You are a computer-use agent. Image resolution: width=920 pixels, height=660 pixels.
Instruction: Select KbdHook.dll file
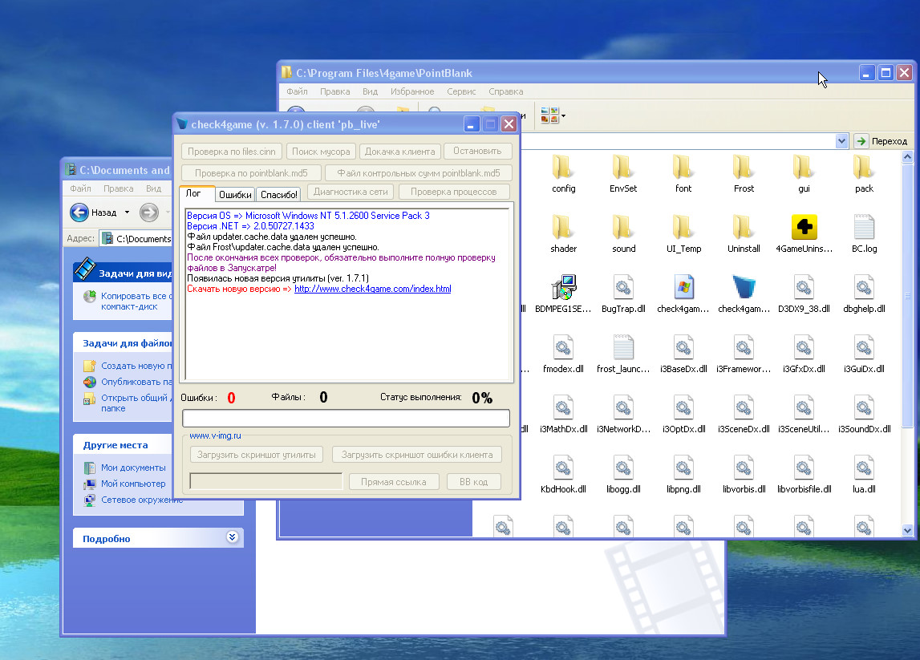[563, 474]
